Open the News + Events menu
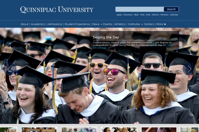The height and width of the screenshot is (132, 199). pyautogui.click(x=102, y=24)
